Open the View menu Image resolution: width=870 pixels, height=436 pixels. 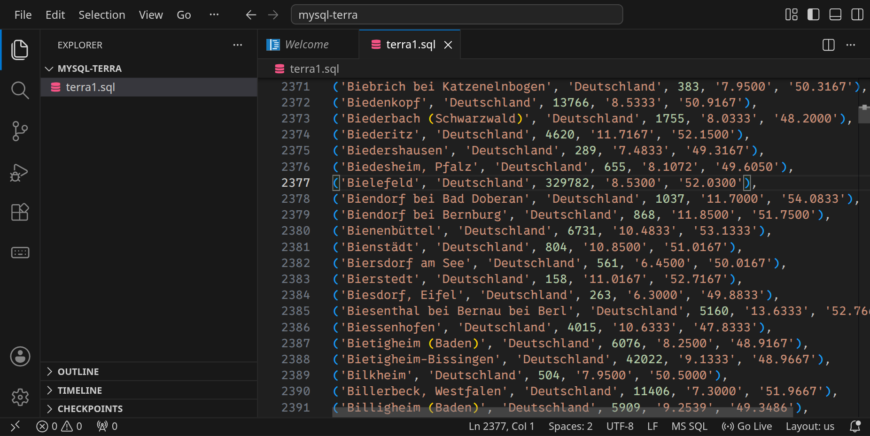tap(151, 15)
